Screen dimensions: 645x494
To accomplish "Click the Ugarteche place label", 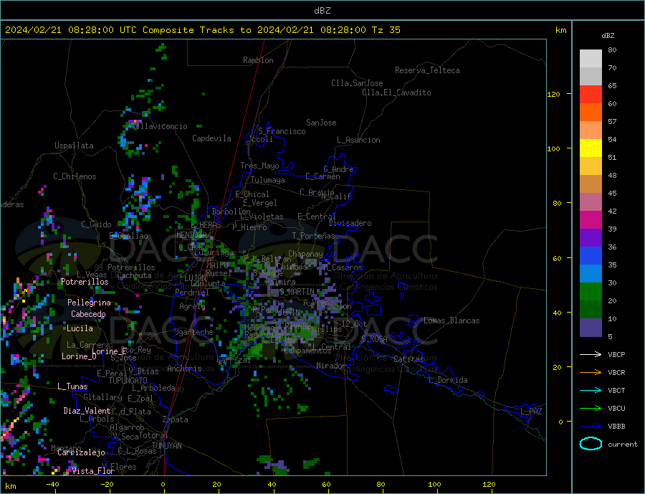I will (x=193, y=332).
